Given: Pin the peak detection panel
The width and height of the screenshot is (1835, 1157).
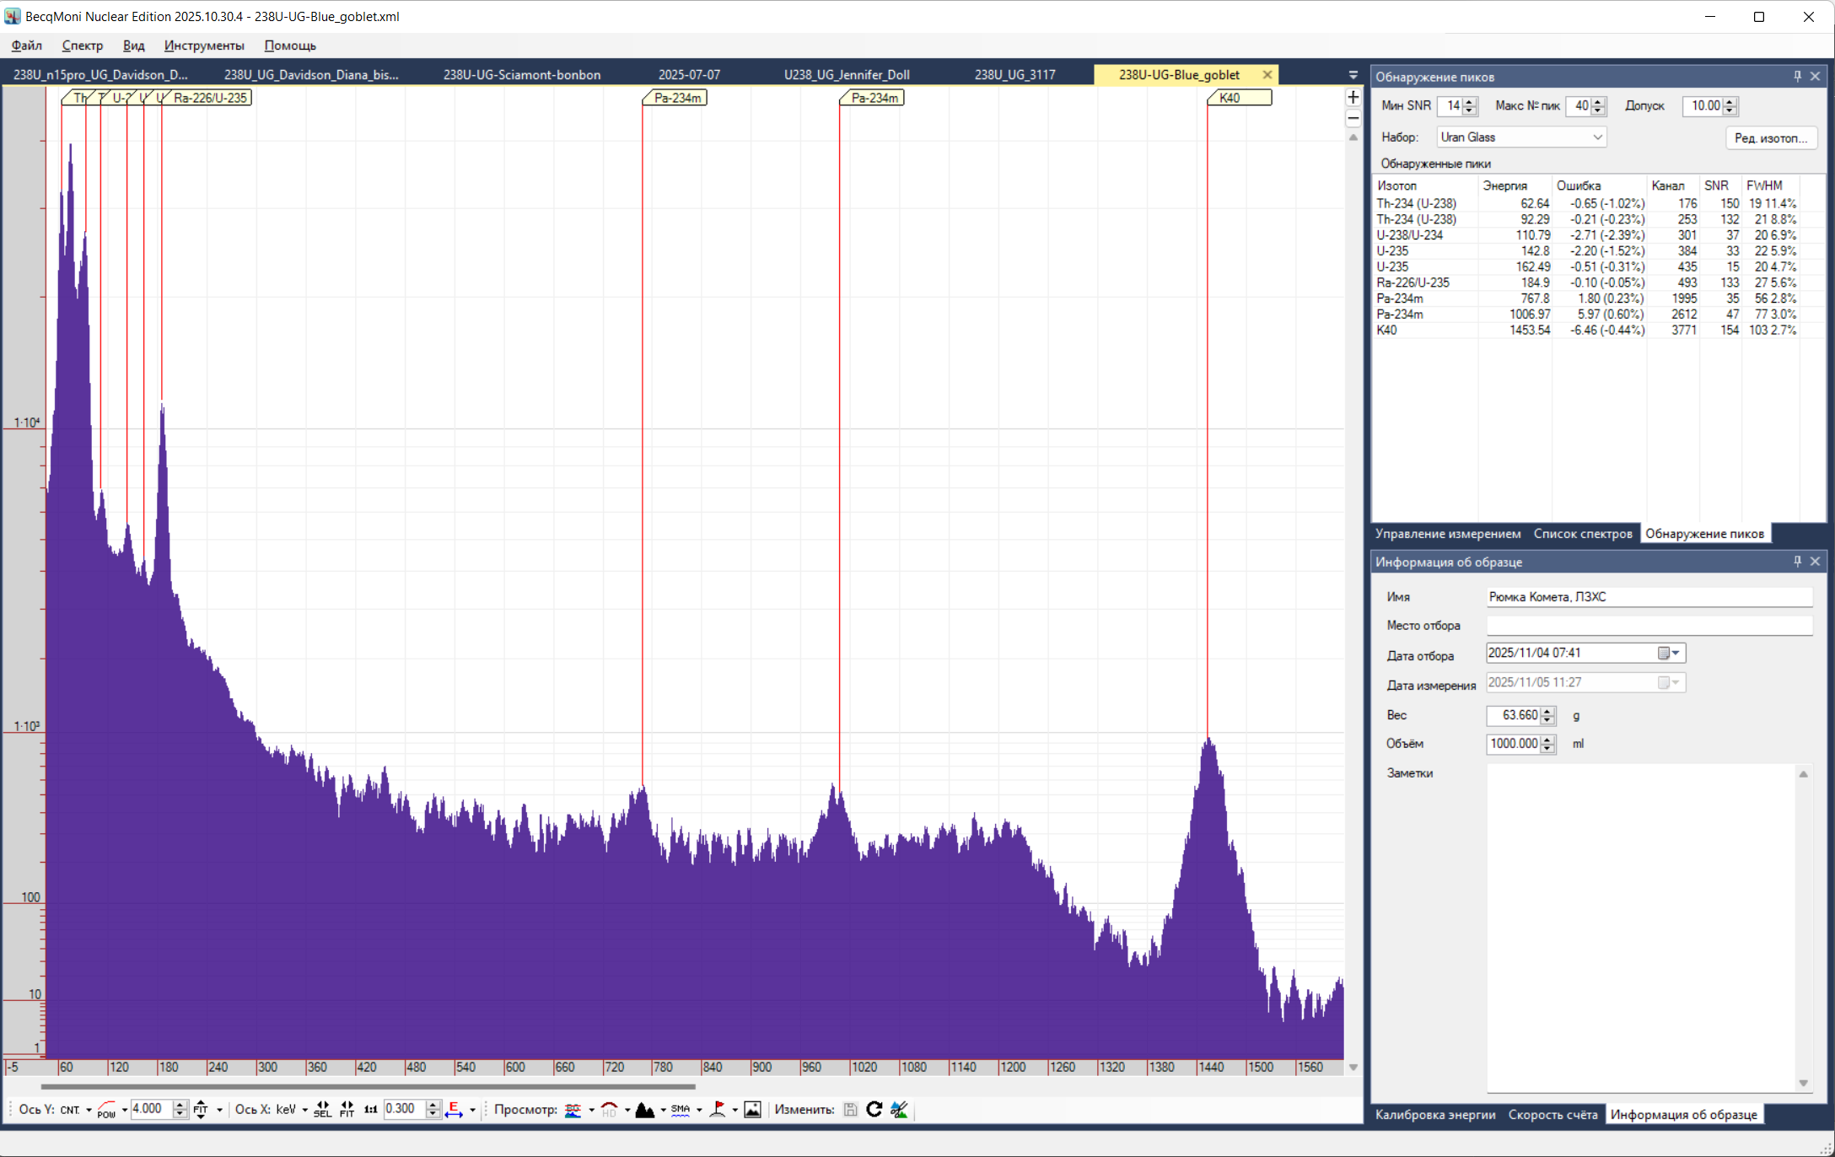Looking at the screenshot, I should 1797,77.
